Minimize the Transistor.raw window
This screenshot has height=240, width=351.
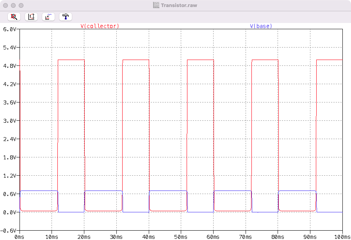pos(13,5)
